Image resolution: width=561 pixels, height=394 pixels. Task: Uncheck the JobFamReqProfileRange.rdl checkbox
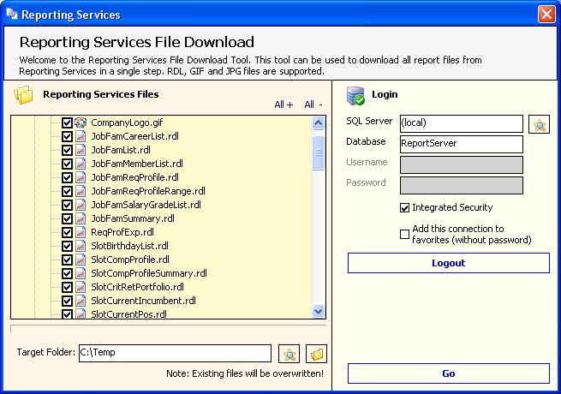(67, 191)
